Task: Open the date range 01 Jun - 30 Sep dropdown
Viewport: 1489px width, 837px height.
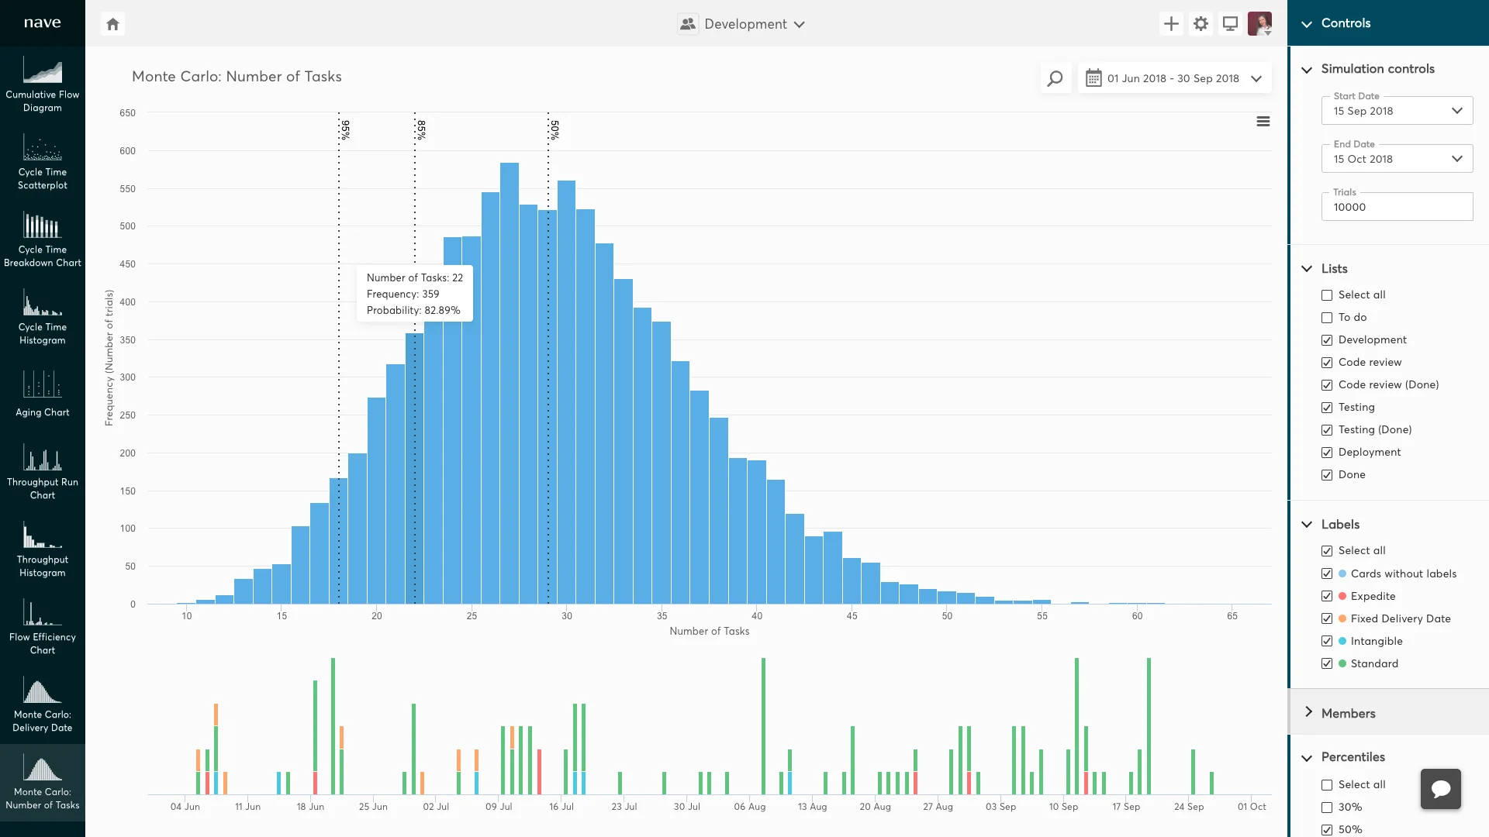Action: [1174, 78]
